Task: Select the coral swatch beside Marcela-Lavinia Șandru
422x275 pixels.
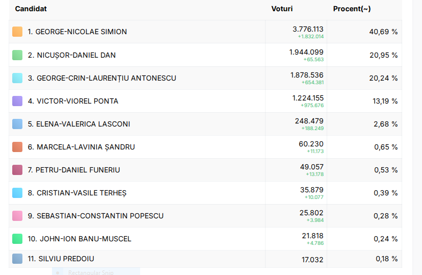Action: 17,147
